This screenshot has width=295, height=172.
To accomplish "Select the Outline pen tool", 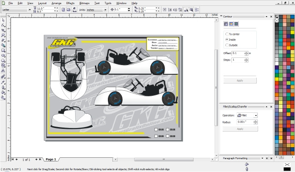I will pos(3,87).
